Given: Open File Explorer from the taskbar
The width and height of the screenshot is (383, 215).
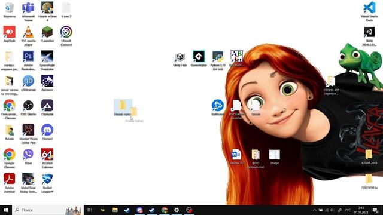Looking at the screenshot, I should [114, 210].
